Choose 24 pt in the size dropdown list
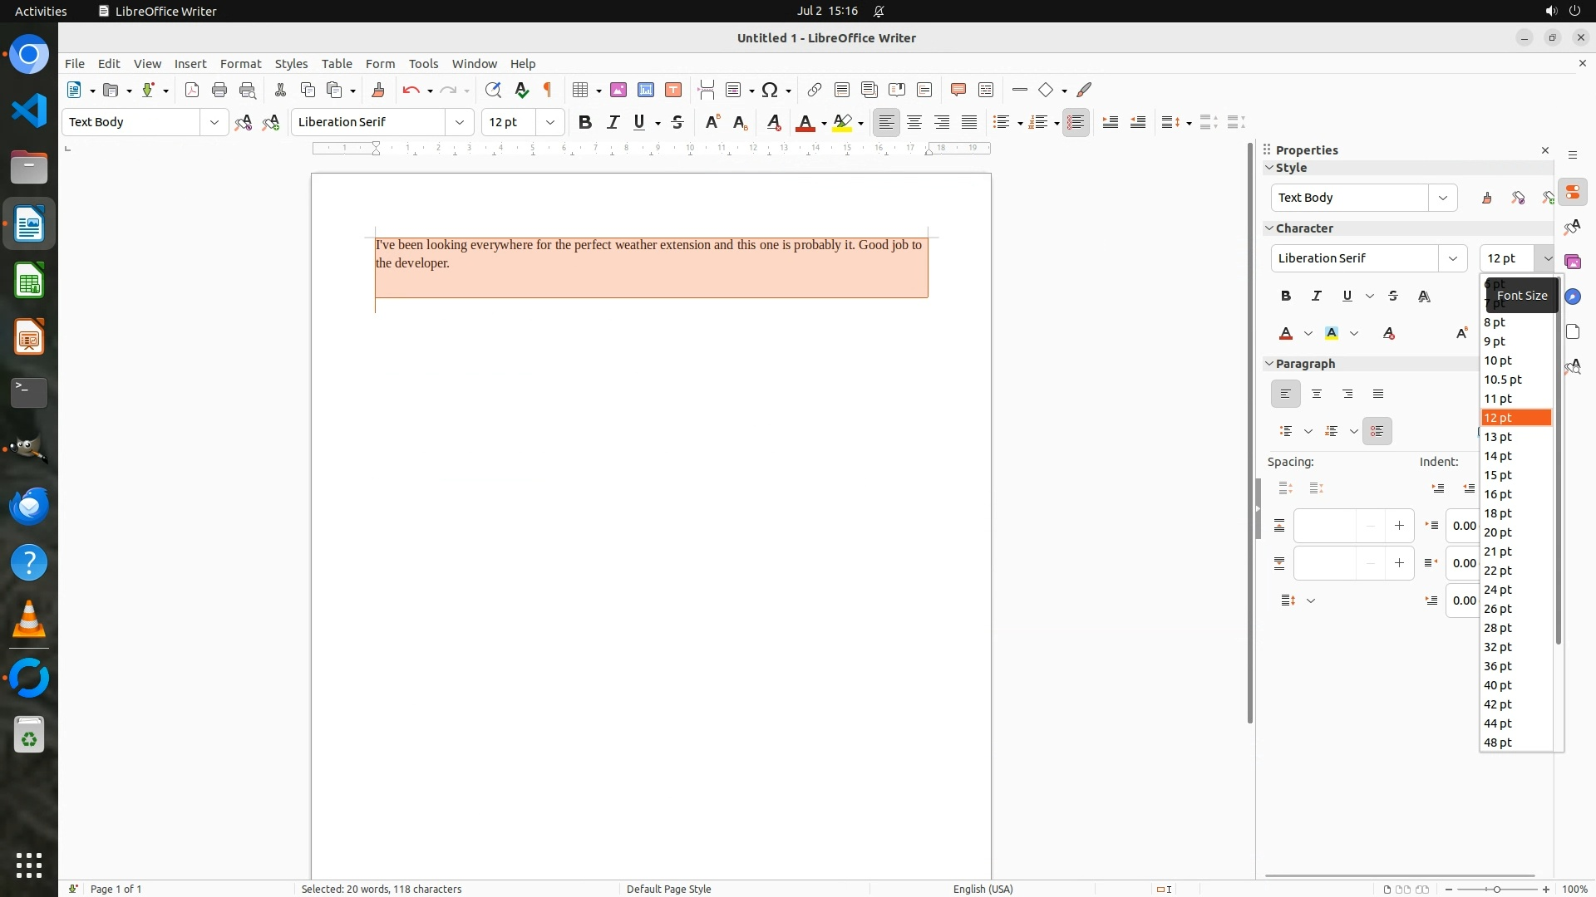This screenshot has width=1596, height=897. [x=1498, y=590]
